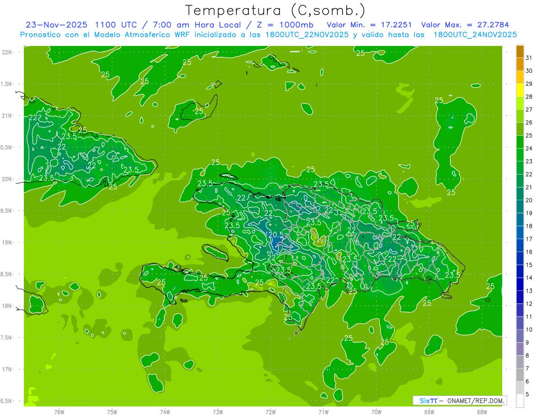Select the "1800UTC_22NOV2025" initialization time

[307, 34]
